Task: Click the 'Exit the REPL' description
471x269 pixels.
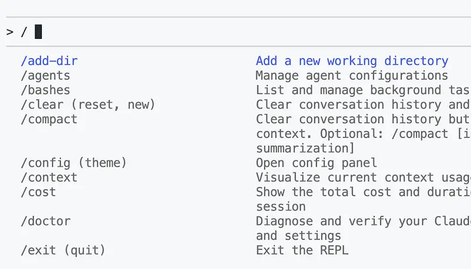Action: click(302, 250)
